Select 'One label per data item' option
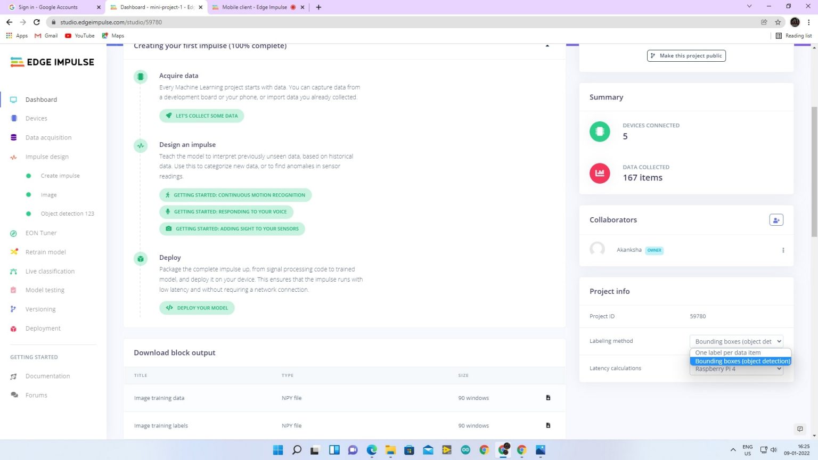 click(x=727, y=352)
